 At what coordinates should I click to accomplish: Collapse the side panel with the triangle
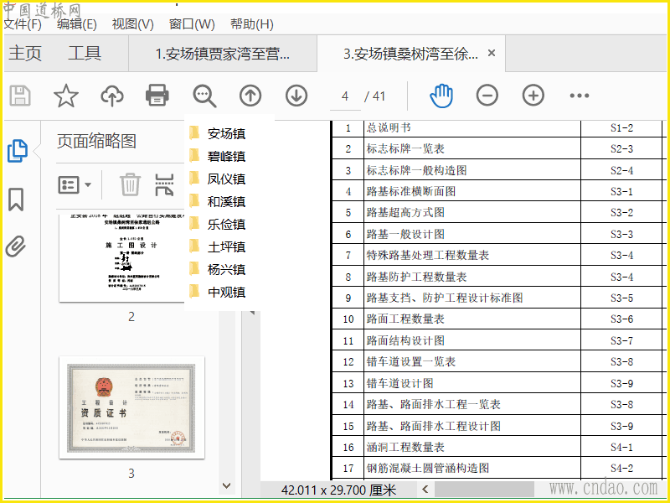[252, 313]
